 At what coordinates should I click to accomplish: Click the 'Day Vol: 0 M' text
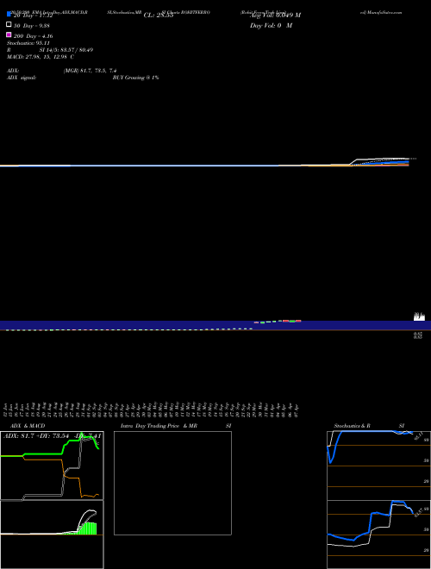[x=271, y=26]
